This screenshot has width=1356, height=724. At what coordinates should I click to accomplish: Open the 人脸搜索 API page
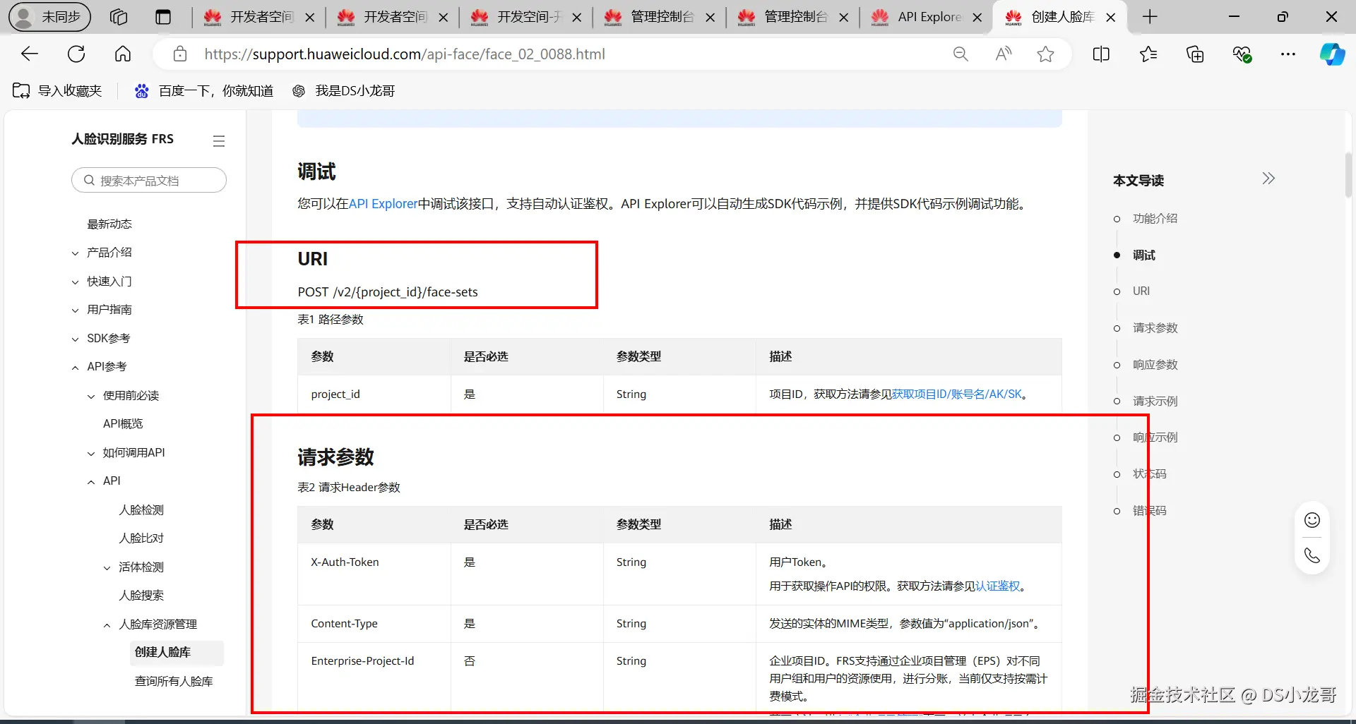tap(141, 595)
